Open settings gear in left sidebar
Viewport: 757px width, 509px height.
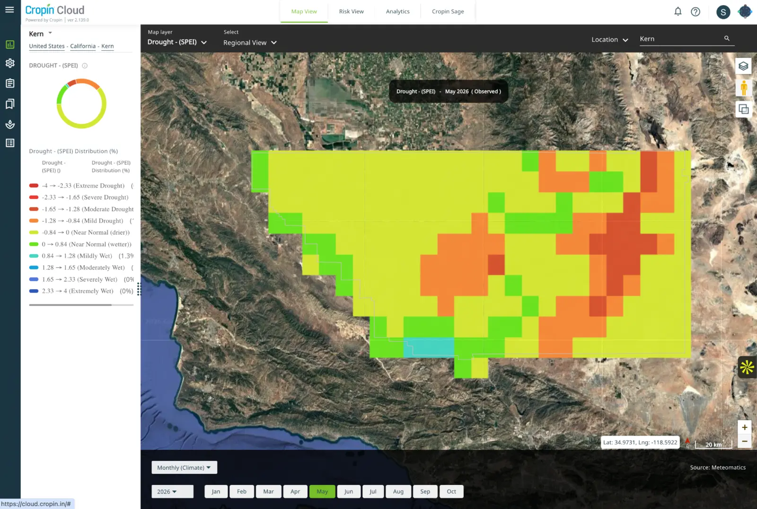[x=10, y=63]
